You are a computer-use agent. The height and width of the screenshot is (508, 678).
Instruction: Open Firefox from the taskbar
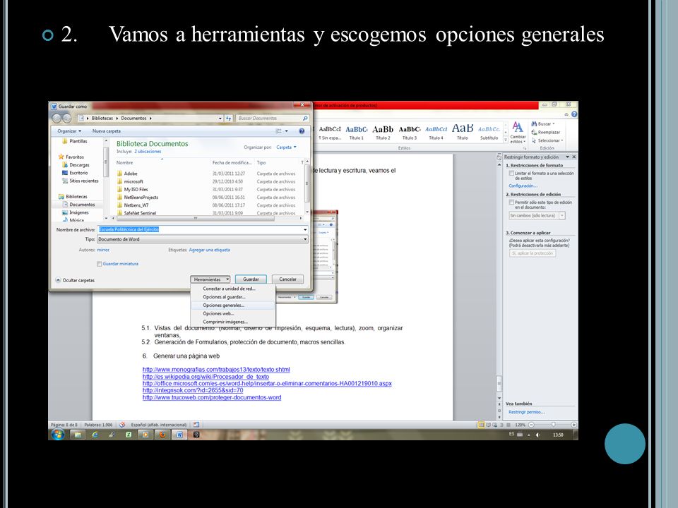pos(162,435)
